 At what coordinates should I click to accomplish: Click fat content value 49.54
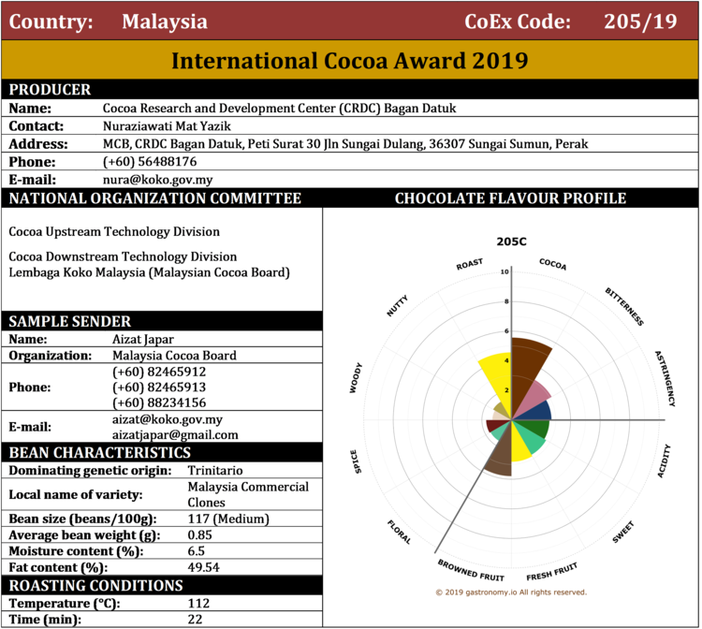(203, 567)
